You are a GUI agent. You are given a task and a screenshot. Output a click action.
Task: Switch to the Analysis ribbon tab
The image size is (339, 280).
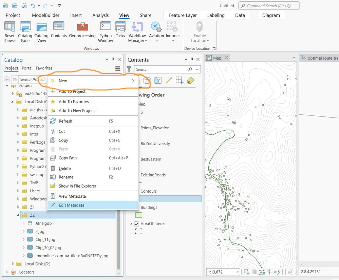[100, 15]
